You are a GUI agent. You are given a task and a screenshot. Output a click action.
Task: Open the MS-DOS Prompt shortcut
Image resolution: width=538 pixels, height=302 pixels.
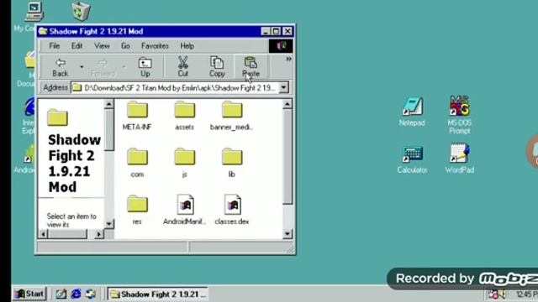[460, 115]
